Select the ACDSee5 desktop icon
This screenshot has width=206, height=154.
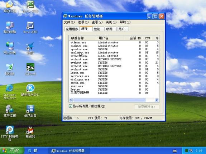pos(30,69)
